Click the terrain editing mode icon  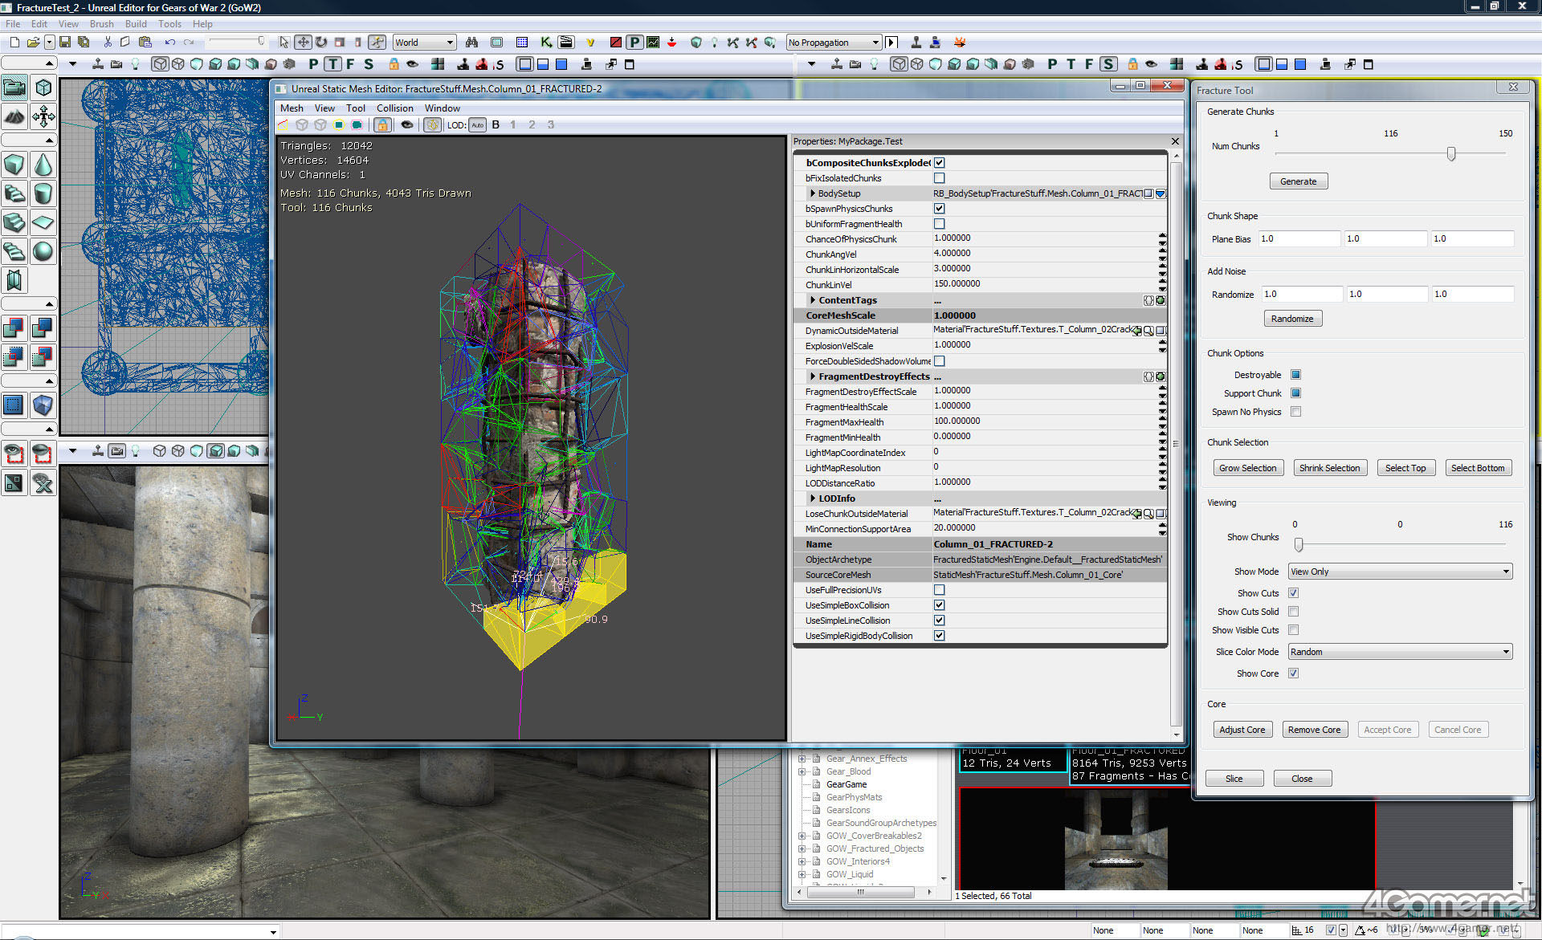pyautogui.click(x=14, y=117)
